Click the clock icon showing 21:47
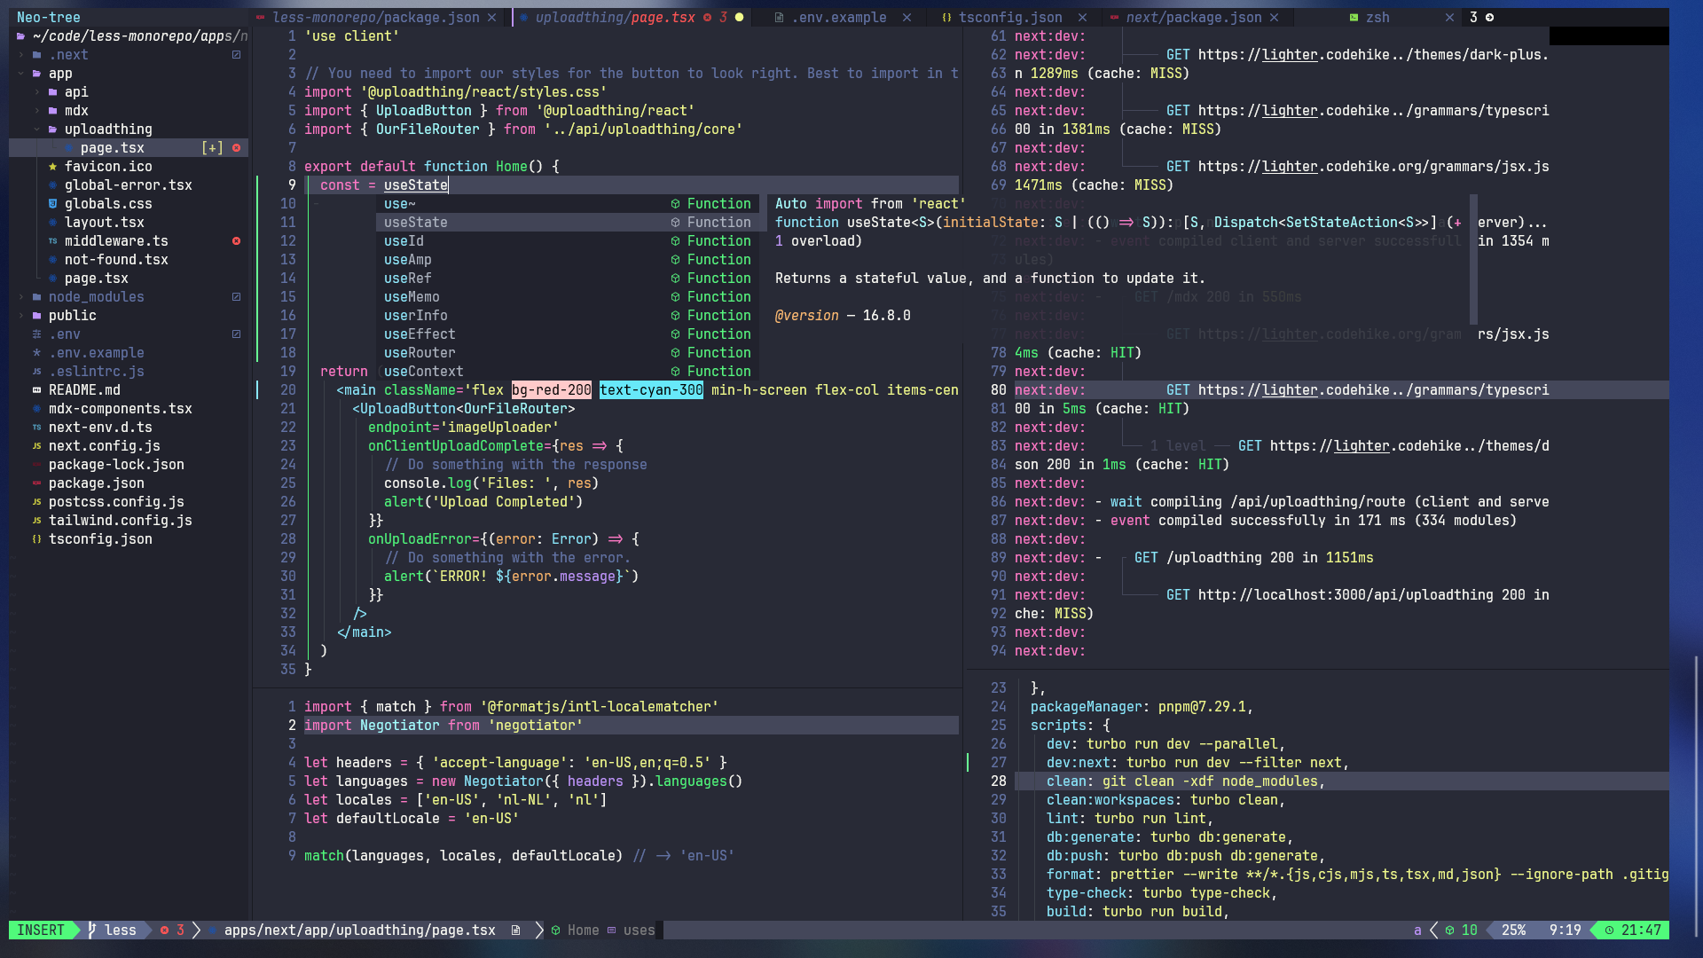Image resolution: width=1703 pixels, height=958 pixels. click(x=1609, y=931)
